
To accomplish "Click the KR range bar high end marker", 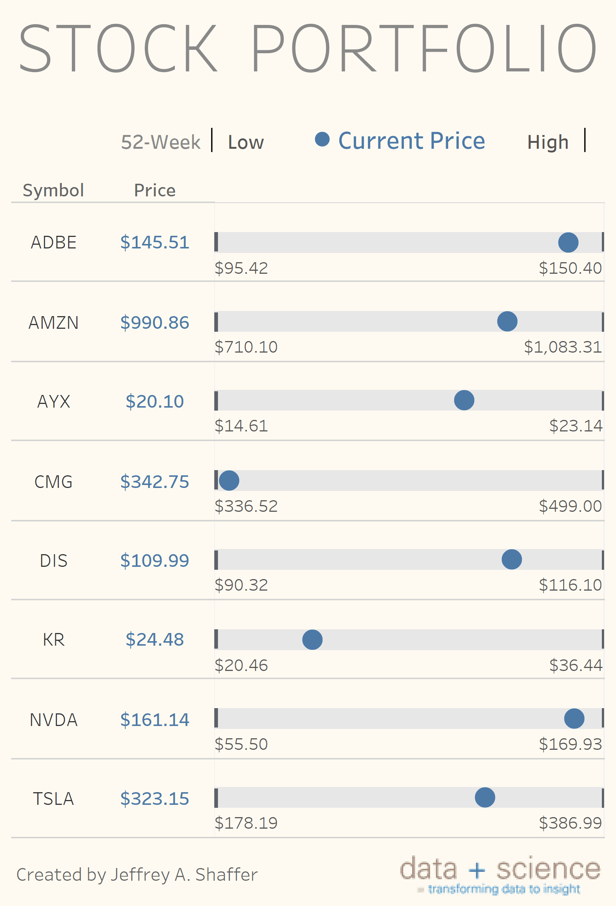I will point(602,639).
